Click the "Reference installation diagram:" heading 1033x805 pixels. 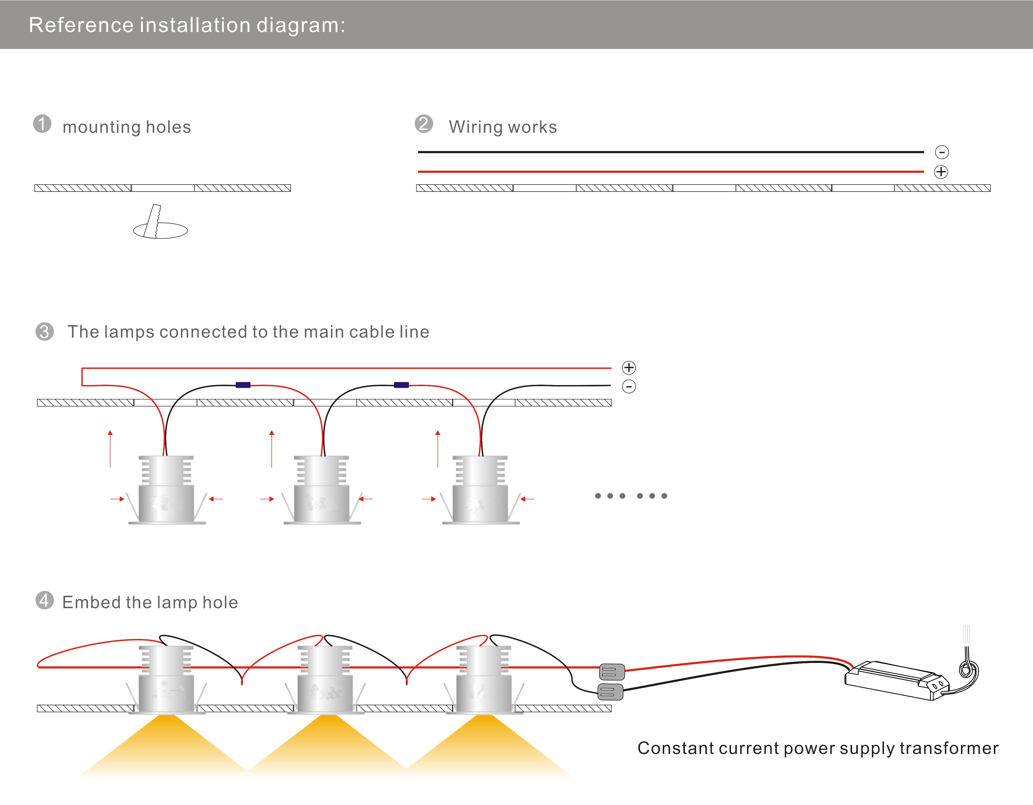point(187,25)
